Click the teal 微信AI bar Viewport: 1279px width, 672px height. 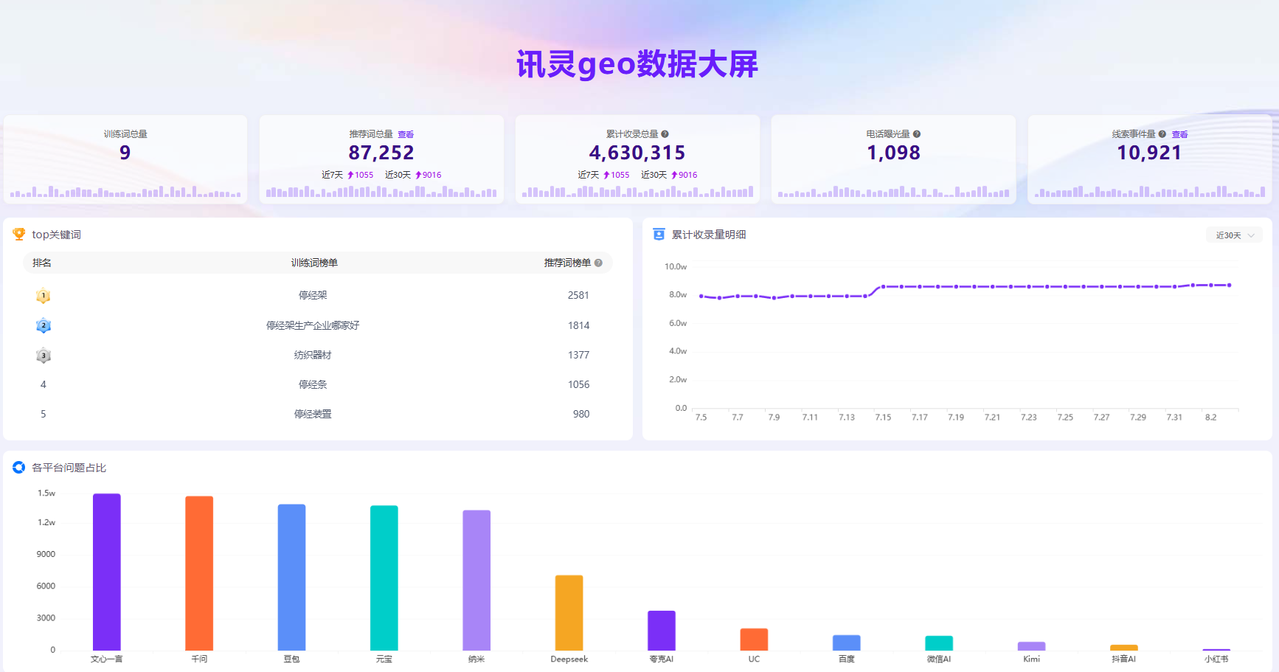(x=939, y=643)
